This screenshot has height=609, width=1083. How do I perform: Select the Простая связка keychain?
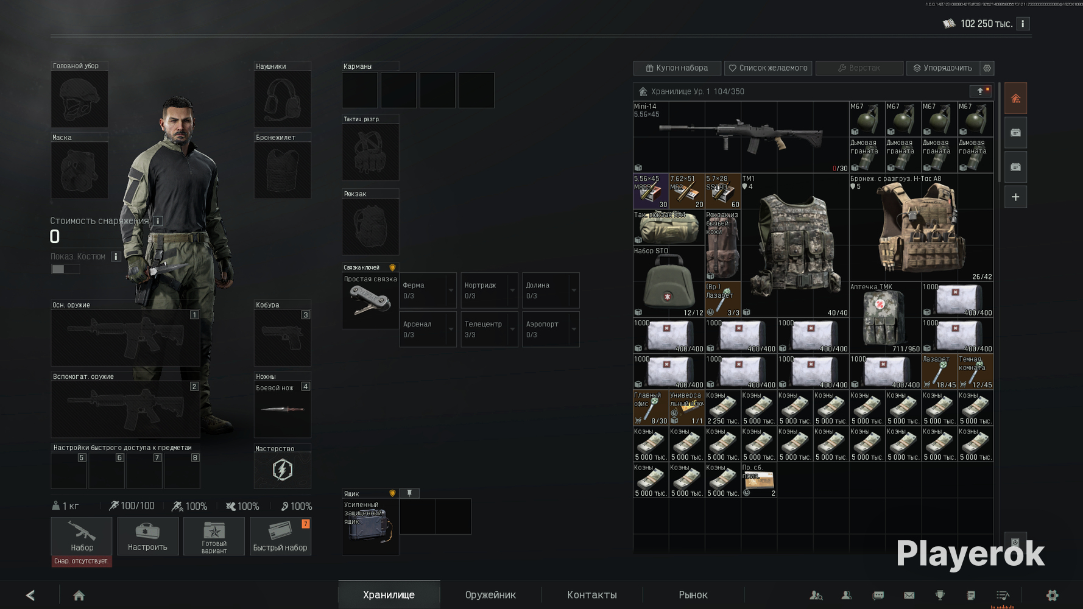click(x=370, y=301)
